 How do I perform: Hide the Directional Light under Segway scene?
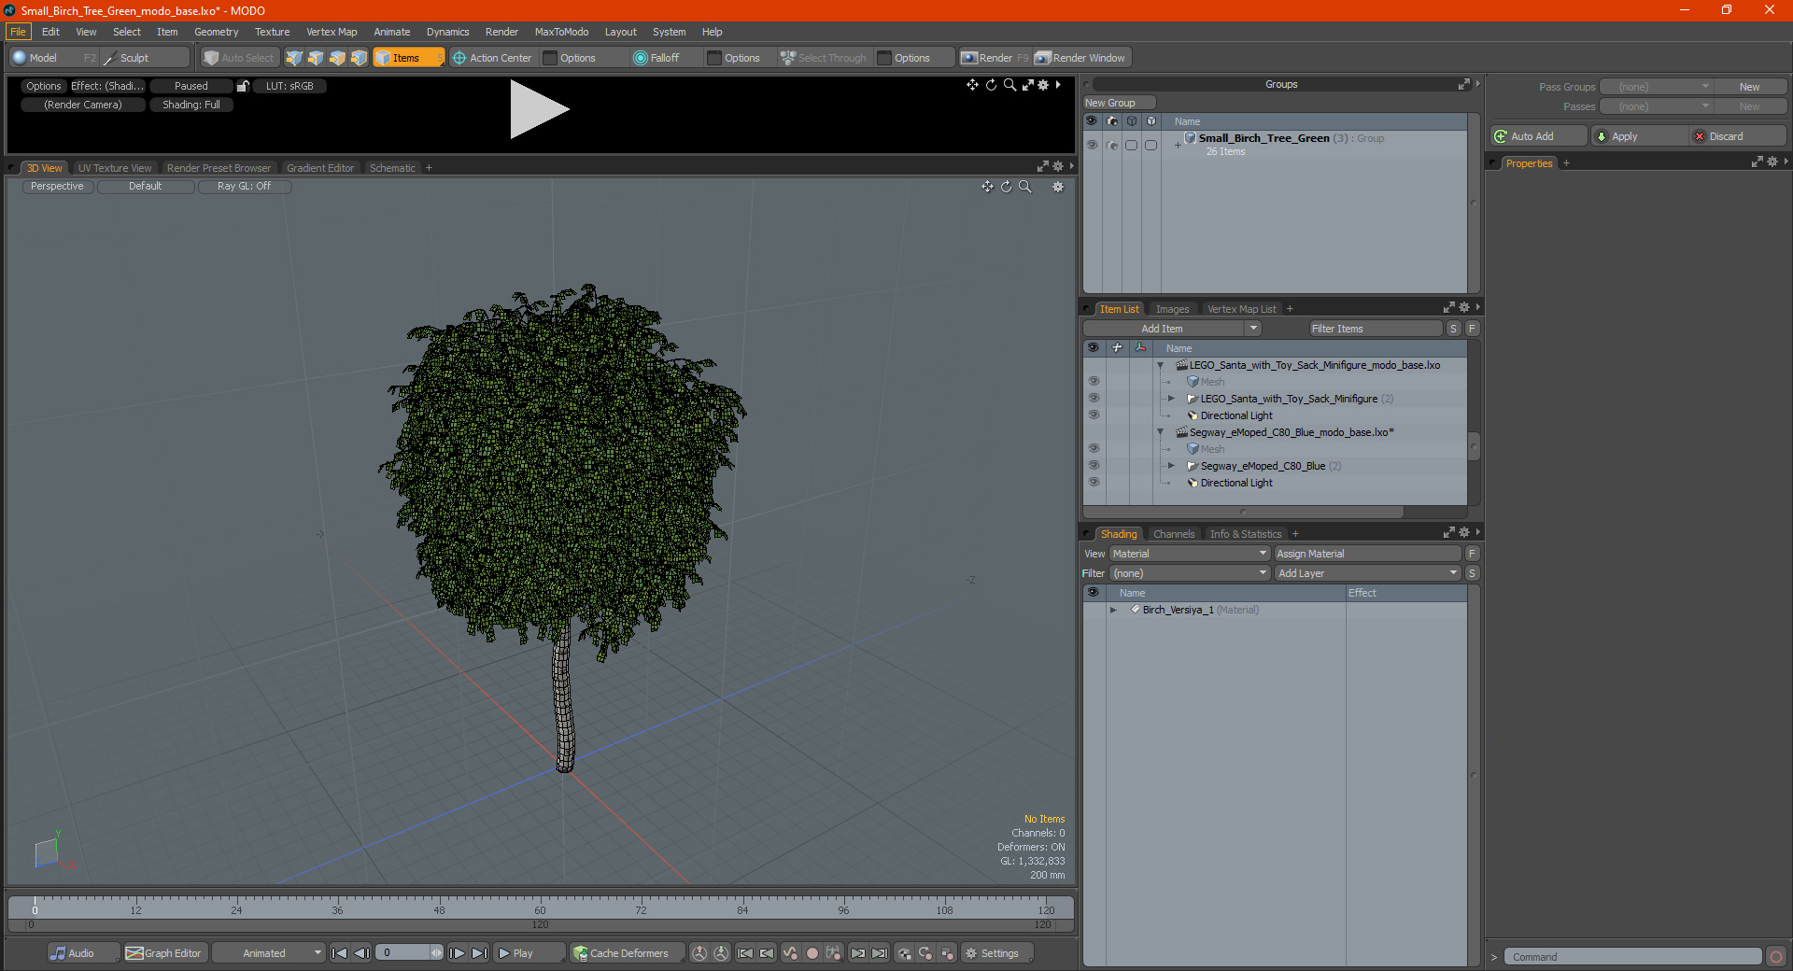click(x=1094, y=483)
